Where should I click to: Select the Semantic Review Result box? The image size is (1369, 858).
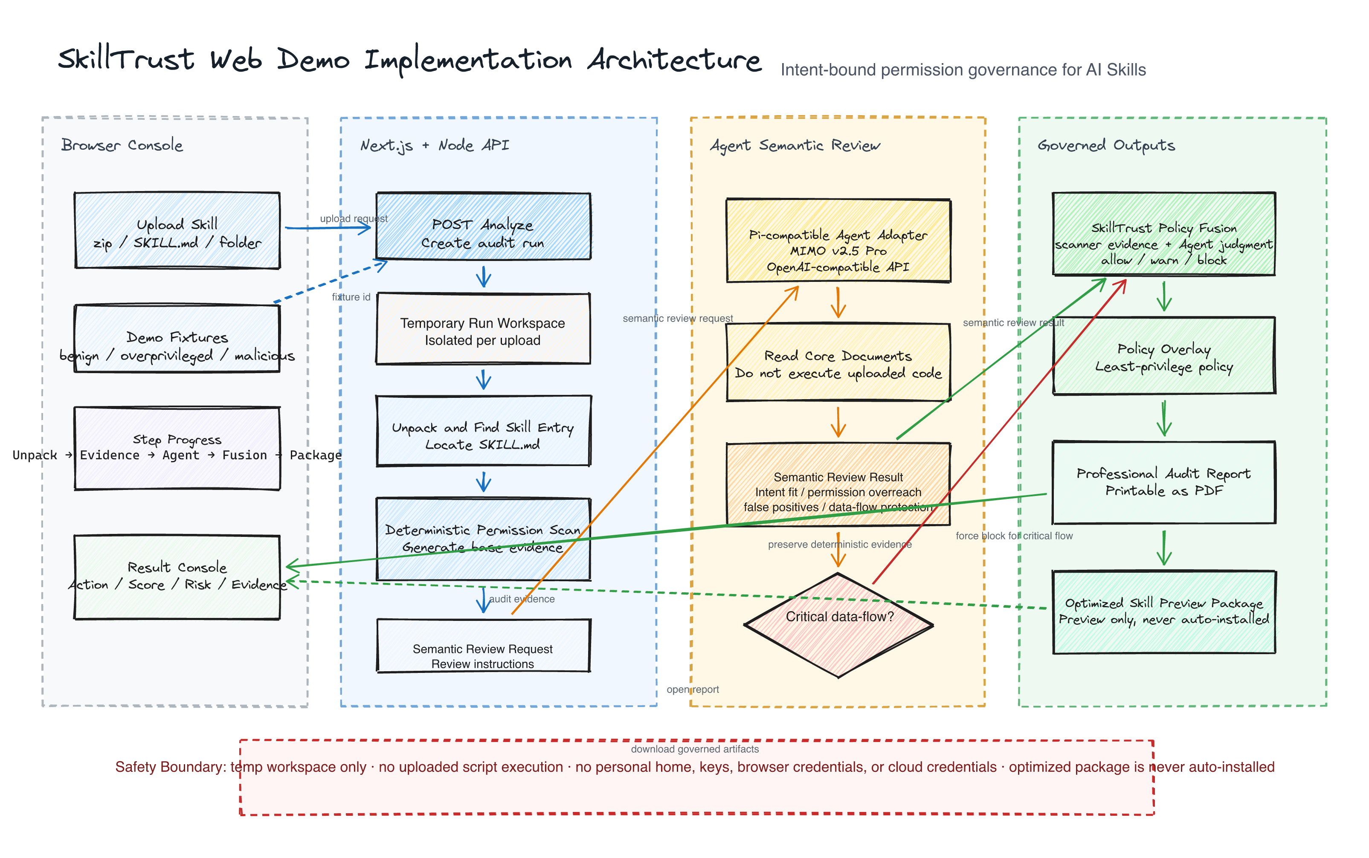(838, 484)
